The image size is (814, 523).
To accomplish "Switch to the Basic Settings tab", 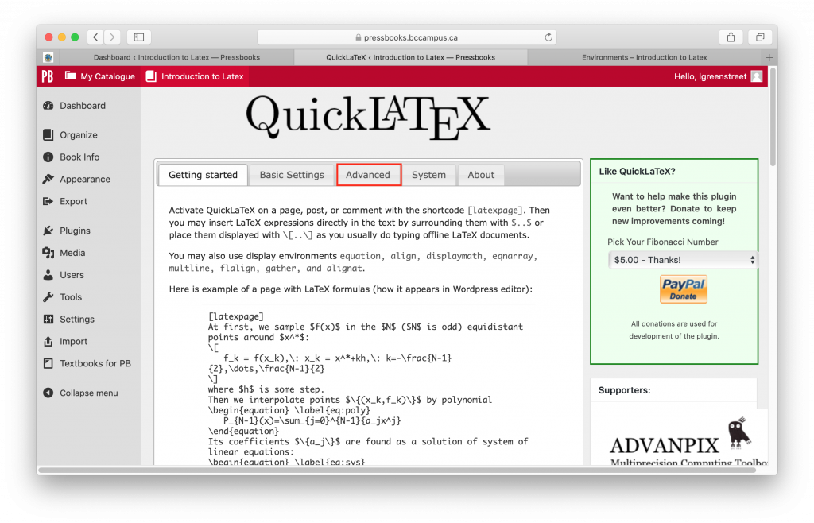I will 292,175.
